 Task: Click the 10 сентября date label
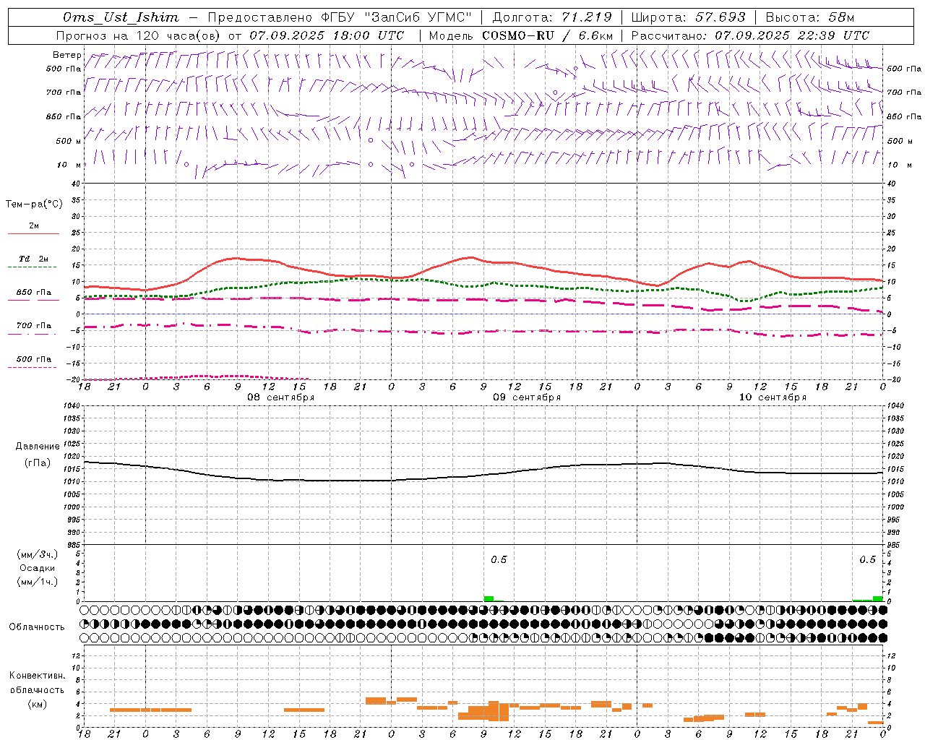click(x=773, y=397)
